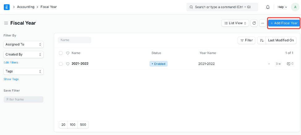Image resolution: width=301 pixels, height=135 pixels.
Task: Focus the search or command bar
Action: [222, 7]
